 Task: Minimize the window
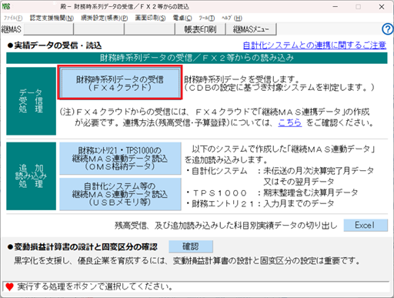click(x=336, y=7)
